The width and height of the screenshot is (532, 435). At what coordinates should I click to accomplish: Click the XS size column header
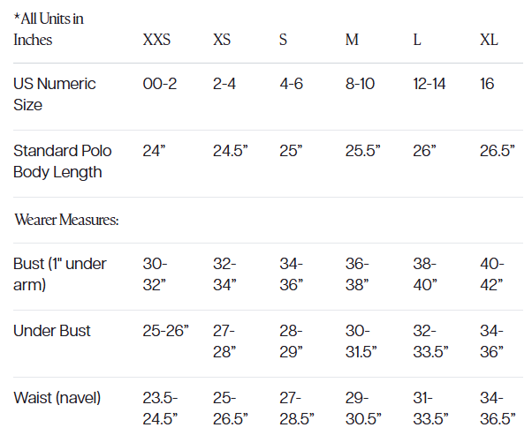click(x=222, y=40)
